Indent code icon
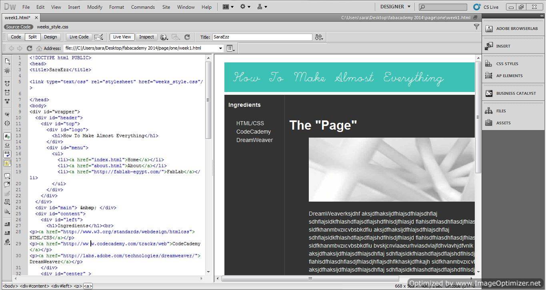 [7, 224]
